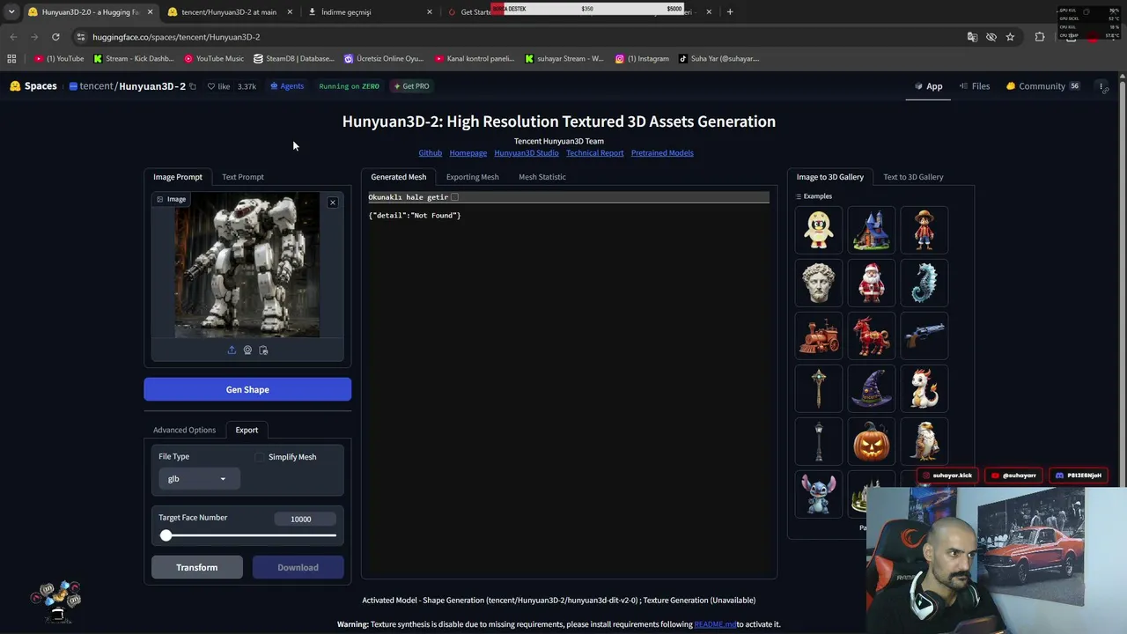Screen dimensions: 1127x634
Task: Open the Chrome apps grid shortcut
Action: pos(11,59)
